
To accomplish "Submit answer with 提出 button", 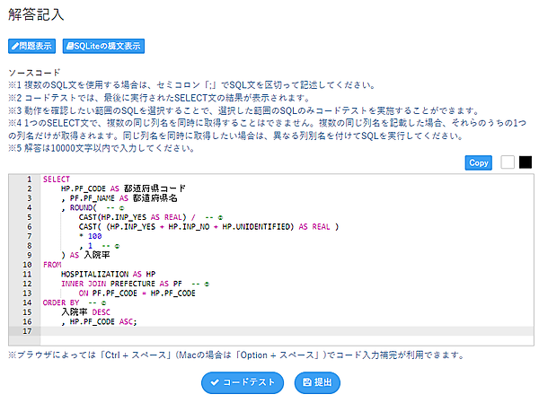I will pyautogui.click(x=317, y=382).
